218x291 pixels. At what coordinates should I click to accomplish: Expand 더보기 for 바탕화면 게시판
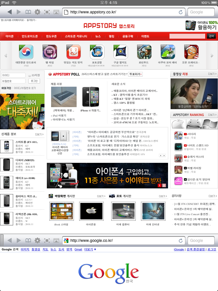click(101, 196)
